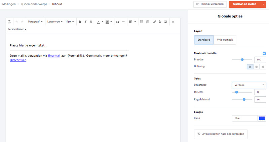Open the Paragraaf format dropdown
Image resolution: width=269 pixels, height=142 pixels.
(x=35, y=22)
